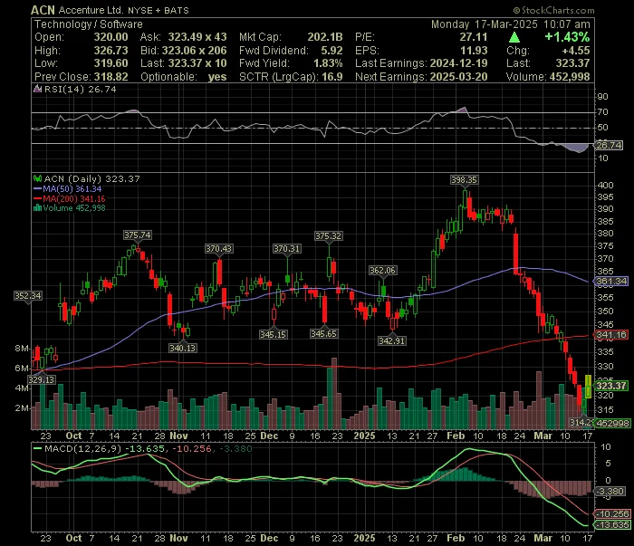Image resolution: width=634 pixels, height=546 pixels.
Task: Click the green MACD legend line swatch
Action: (38, 448)
